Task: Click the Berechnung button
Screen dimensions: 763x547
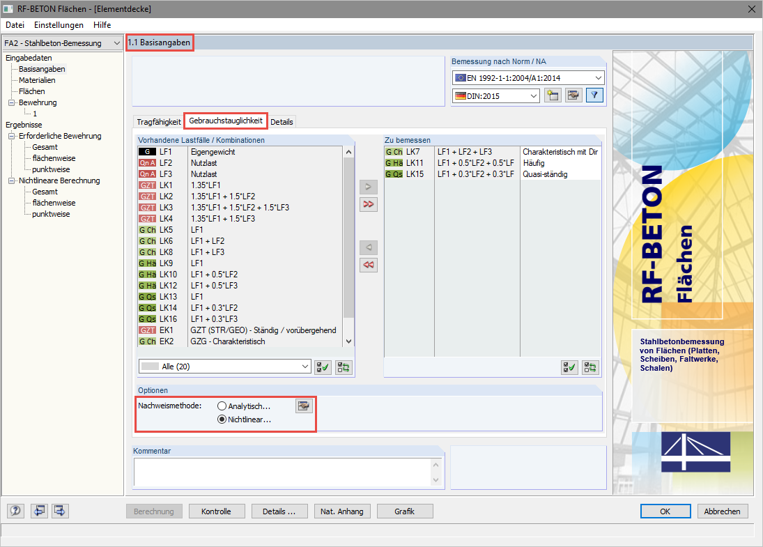Action: tap(154, 511)
